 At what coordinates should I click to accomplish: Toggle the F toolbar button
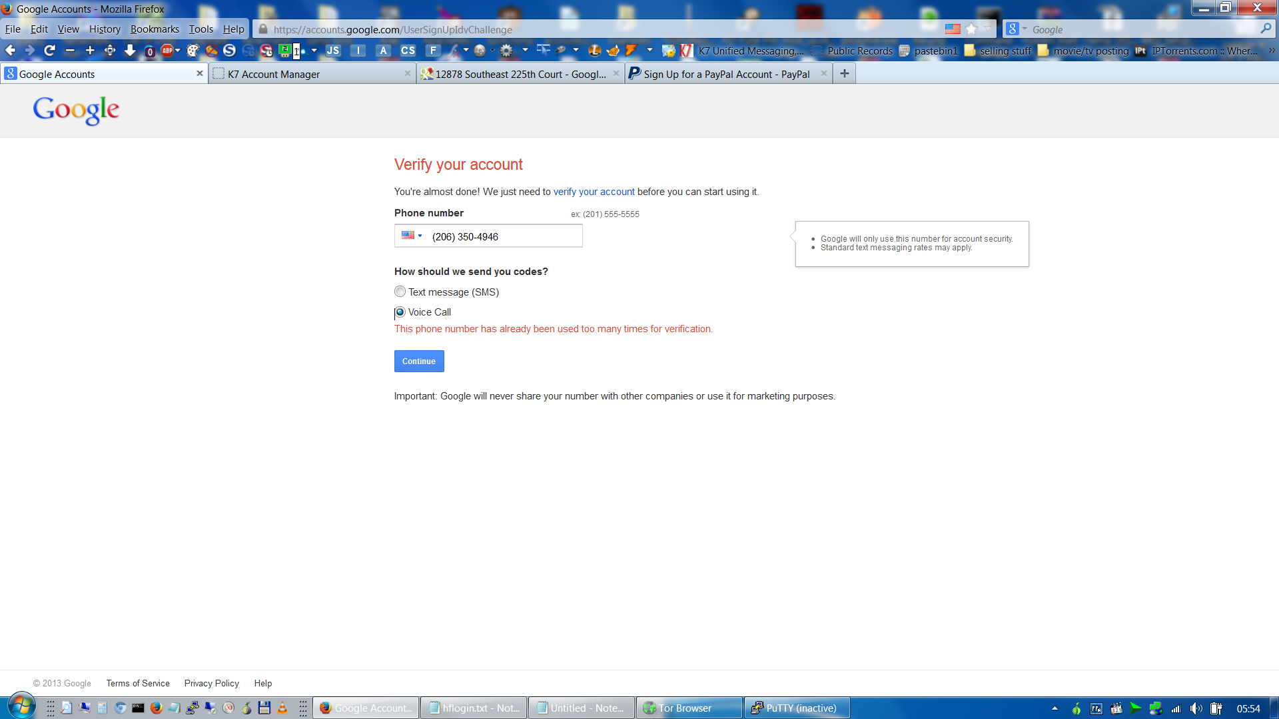(x=433, y=51)
